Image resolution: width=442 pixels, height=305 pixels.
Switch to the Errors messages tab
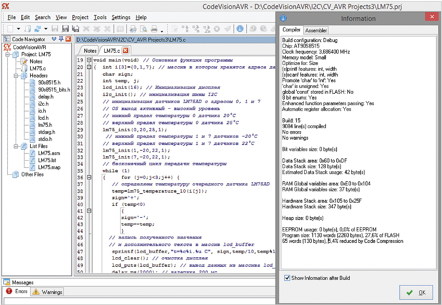pos(17,291)
